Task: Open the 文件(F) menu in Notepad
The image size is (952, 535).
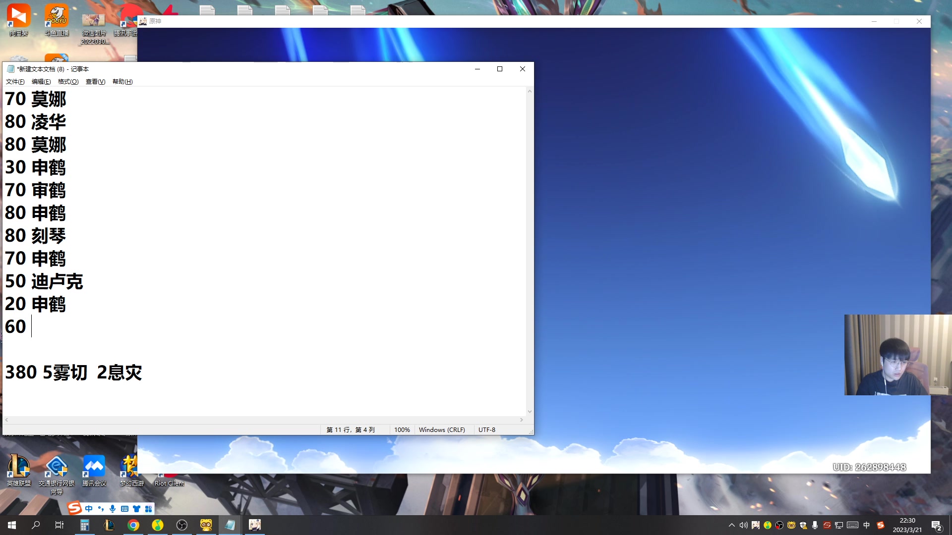Action: (x=15, y=82)
